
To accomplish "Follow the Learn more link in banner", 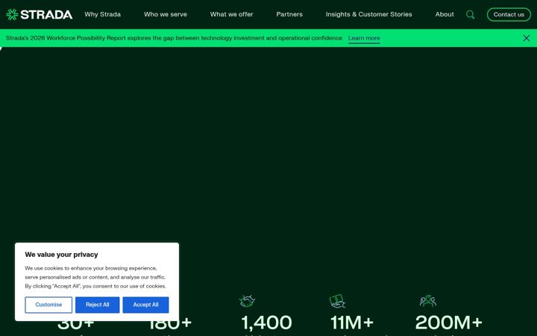I will (364, 38).
